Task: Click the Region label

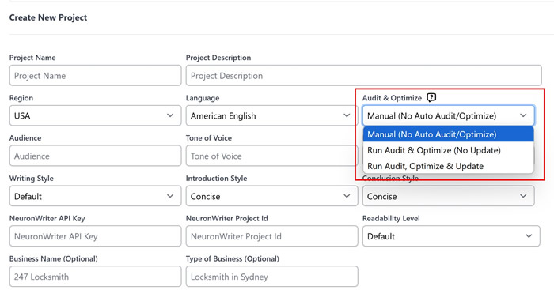Action: (x=21, y=98)
